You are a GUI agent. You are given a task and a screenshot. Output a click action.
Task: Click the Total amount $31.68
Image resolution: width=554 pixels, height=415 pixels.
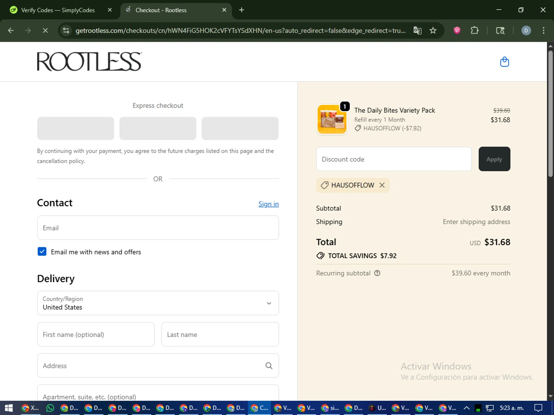(497, 242)
